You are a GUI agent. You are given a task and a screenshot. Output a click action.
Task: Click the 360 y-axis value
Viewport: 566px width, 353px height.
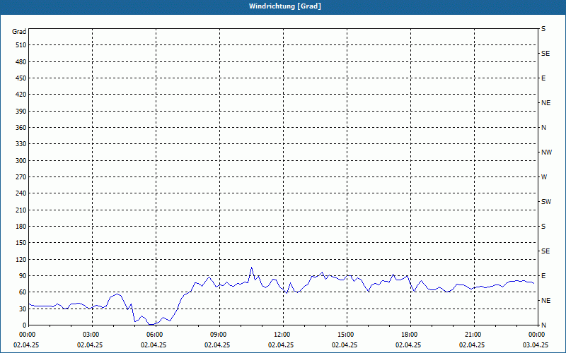(x=21, y=128)
